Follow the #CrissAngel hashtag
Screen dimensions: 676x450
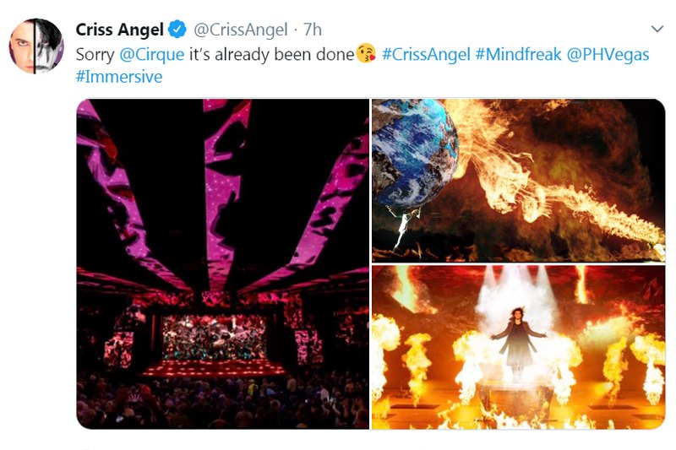426,55
